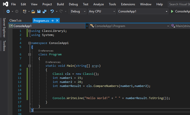The image size is (190, 115).
Task: Click the Visual Studio logo icon
Action: (x=6, y=4)
